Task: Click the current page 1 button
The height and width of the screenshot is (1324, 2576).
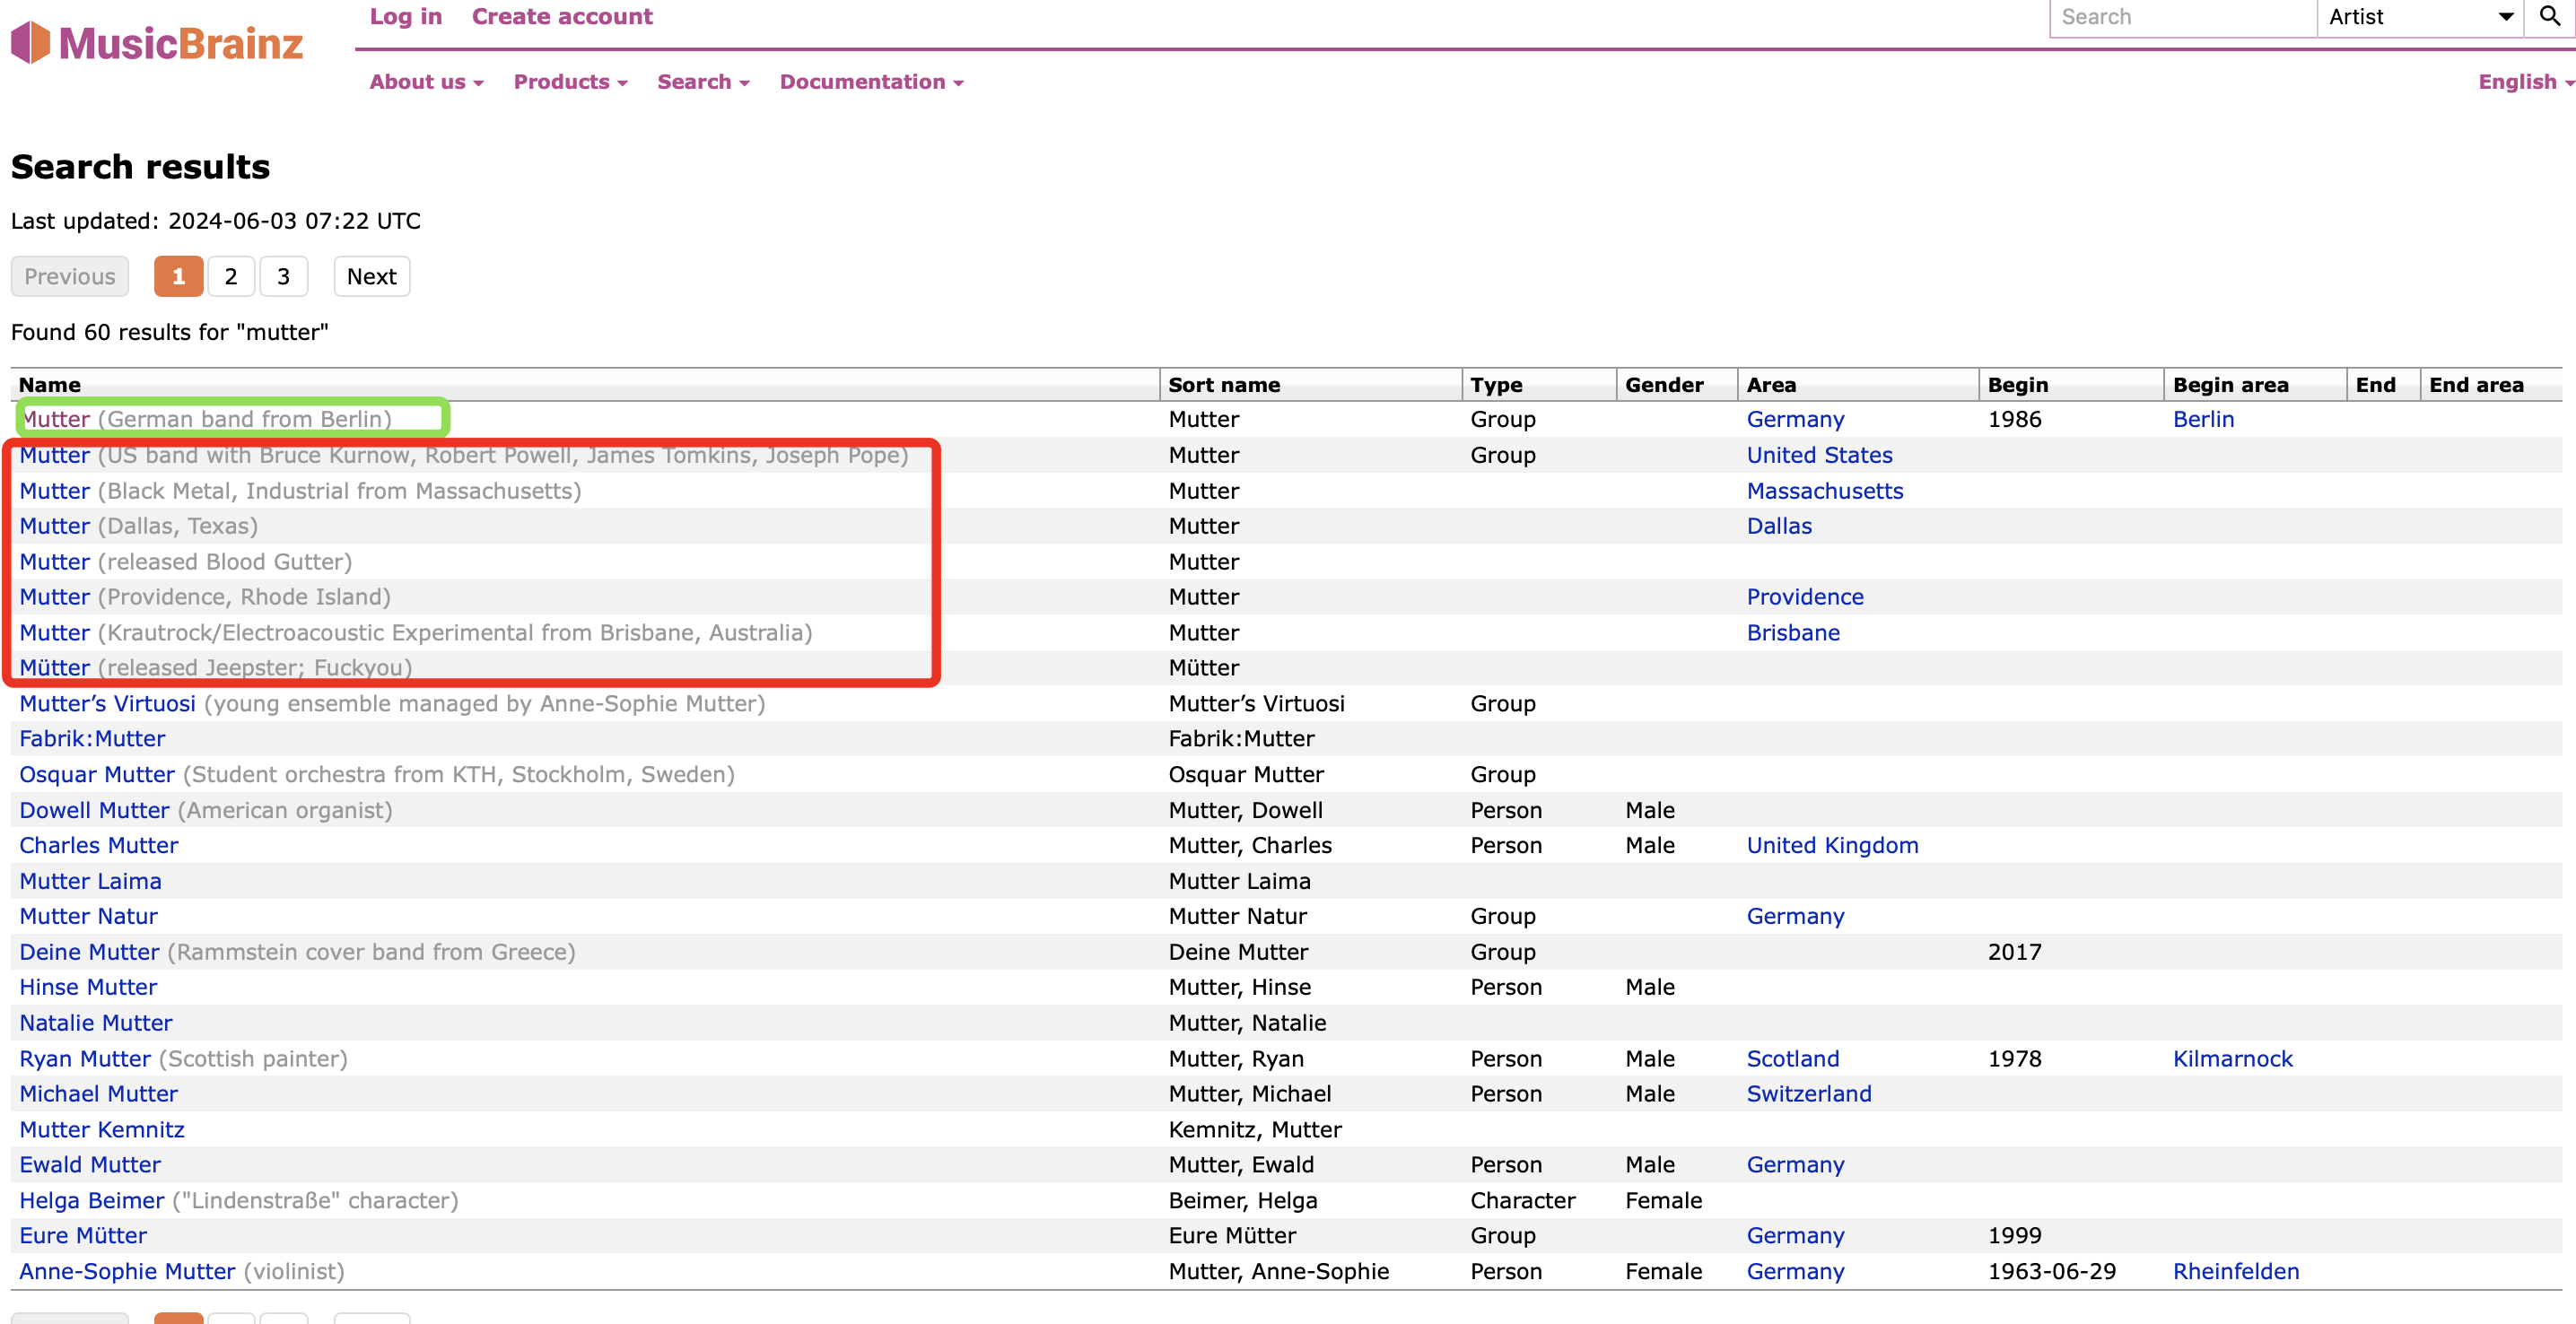Action: (x=178, y=277)
